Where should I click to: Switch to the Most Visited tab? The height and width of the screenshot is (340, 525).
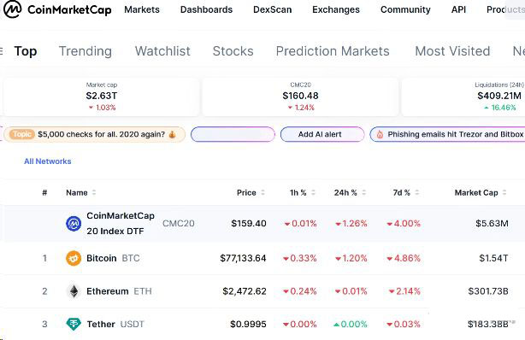452,51
